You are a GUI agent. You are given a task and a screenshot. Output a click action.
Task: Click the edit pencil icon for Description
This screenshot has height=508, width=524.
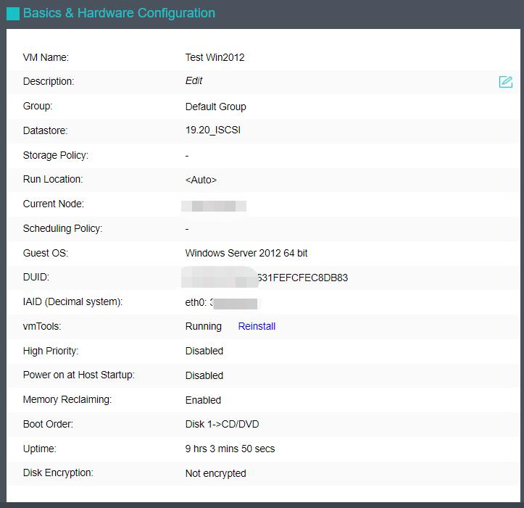506,82
